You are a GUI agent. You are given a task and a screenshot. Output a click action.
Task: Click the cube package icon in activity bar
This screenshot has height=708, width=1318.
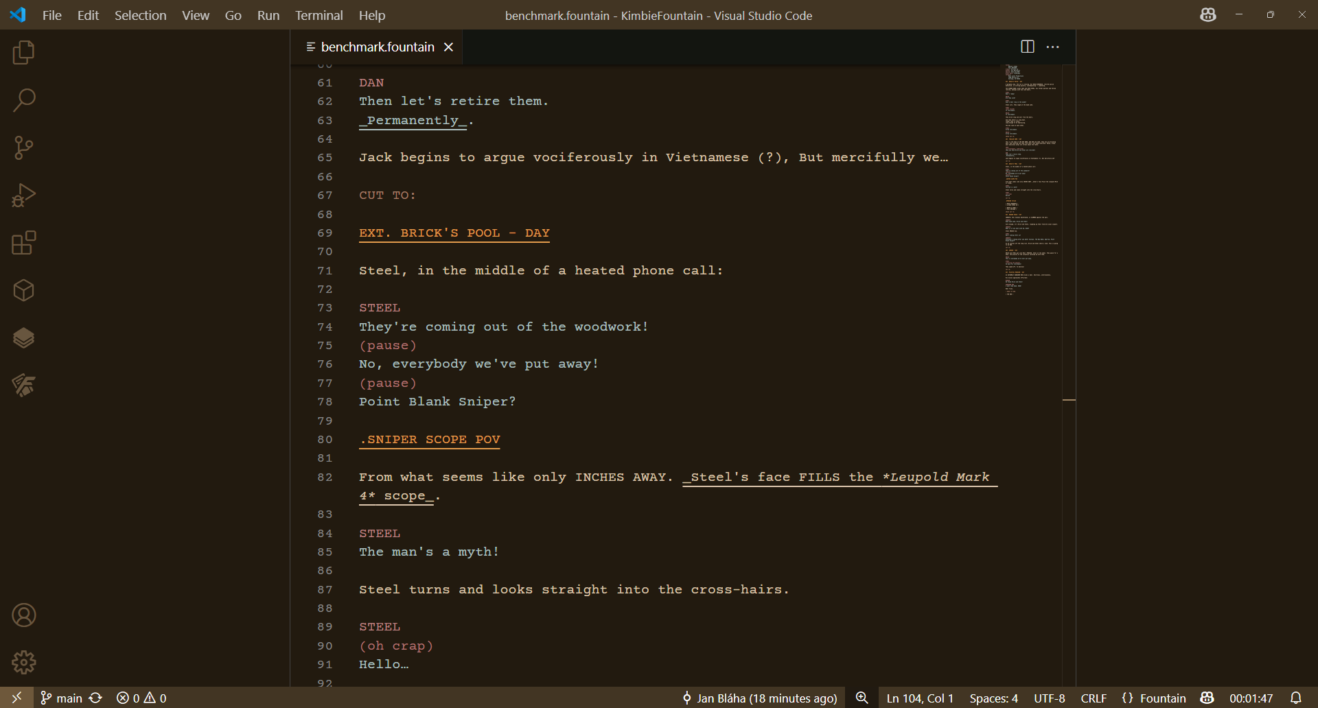24,290
